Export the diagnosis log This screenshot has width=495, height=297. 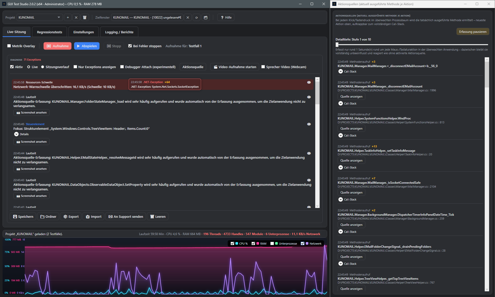[71, 216]
